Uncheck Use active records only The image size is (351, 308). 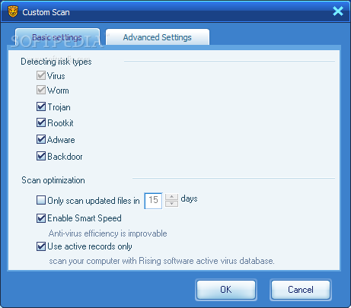click(41, 246)
